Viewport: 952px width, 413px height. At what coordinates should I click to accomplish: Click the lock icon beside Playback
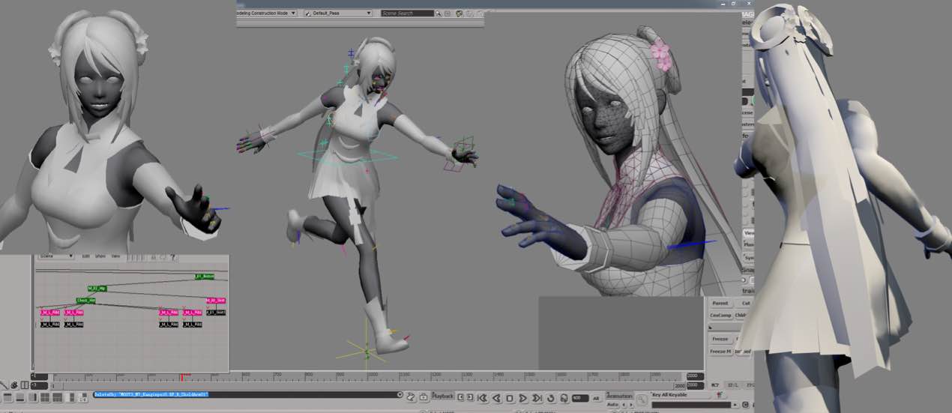(x=424, y=397)
